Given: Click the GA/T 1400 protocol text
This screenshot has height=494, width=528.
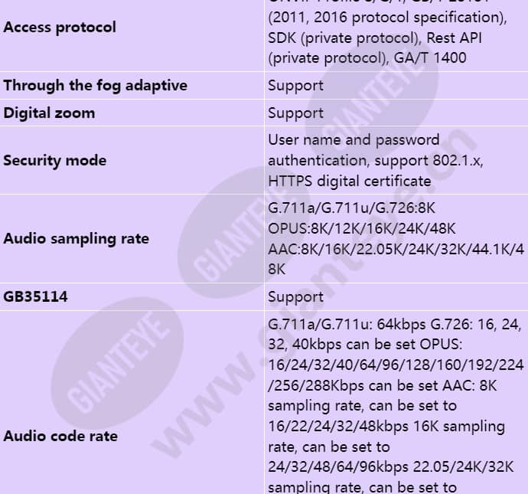Looking at the screenshot, I should (x=430, y=58).
